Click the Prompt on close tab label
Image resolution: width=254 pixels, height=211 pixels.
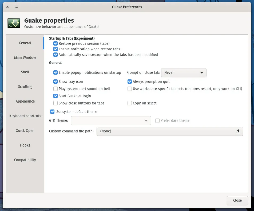pyautogui.click(x=143, y=72)
